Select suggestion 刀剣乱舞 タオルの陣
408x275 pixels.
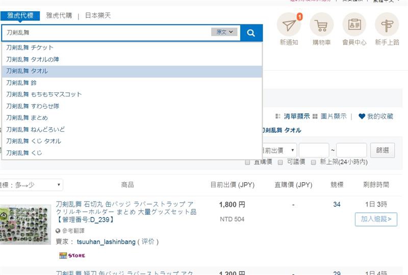(132, 59)
